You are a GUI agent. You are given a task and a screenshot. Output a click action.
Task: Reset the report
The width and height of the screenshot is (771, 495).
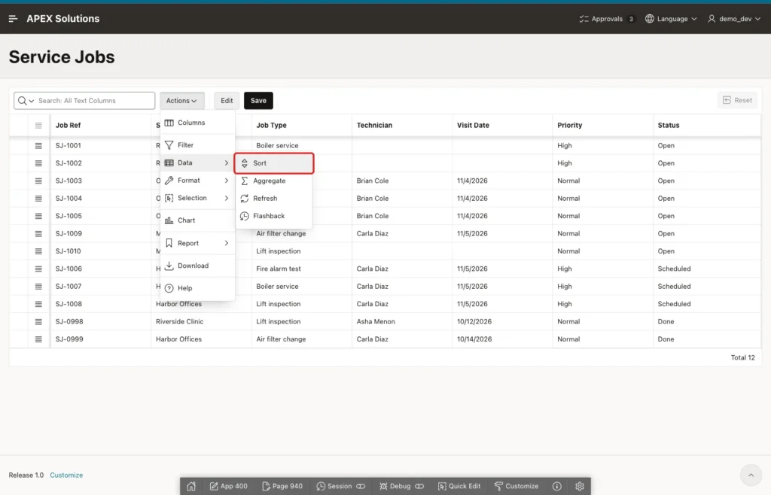[737, 100]
